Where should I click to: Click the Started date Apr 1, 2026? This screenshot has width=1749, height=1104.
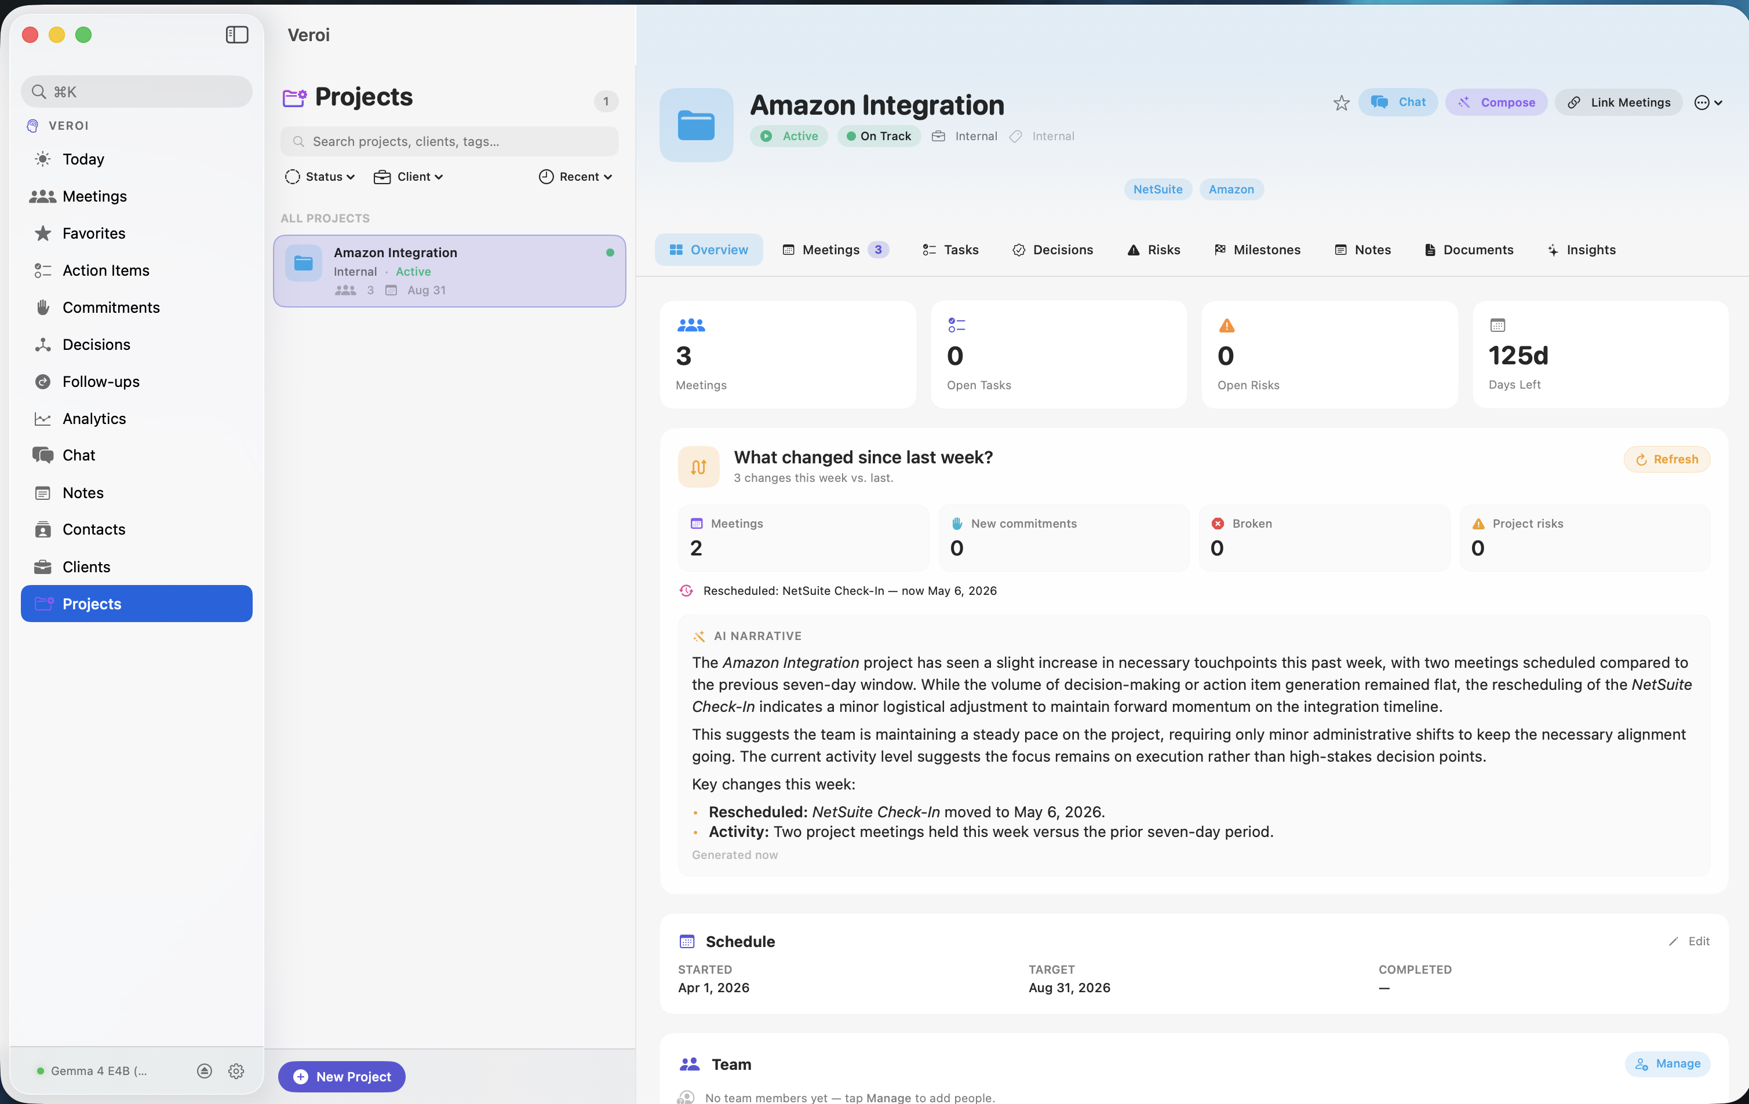point(713,987)
